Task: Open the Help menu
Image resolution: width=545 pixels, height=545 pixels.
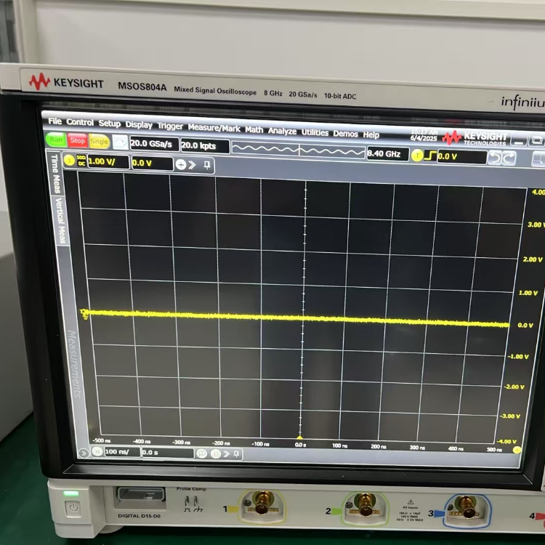Action: click(371, 135)
